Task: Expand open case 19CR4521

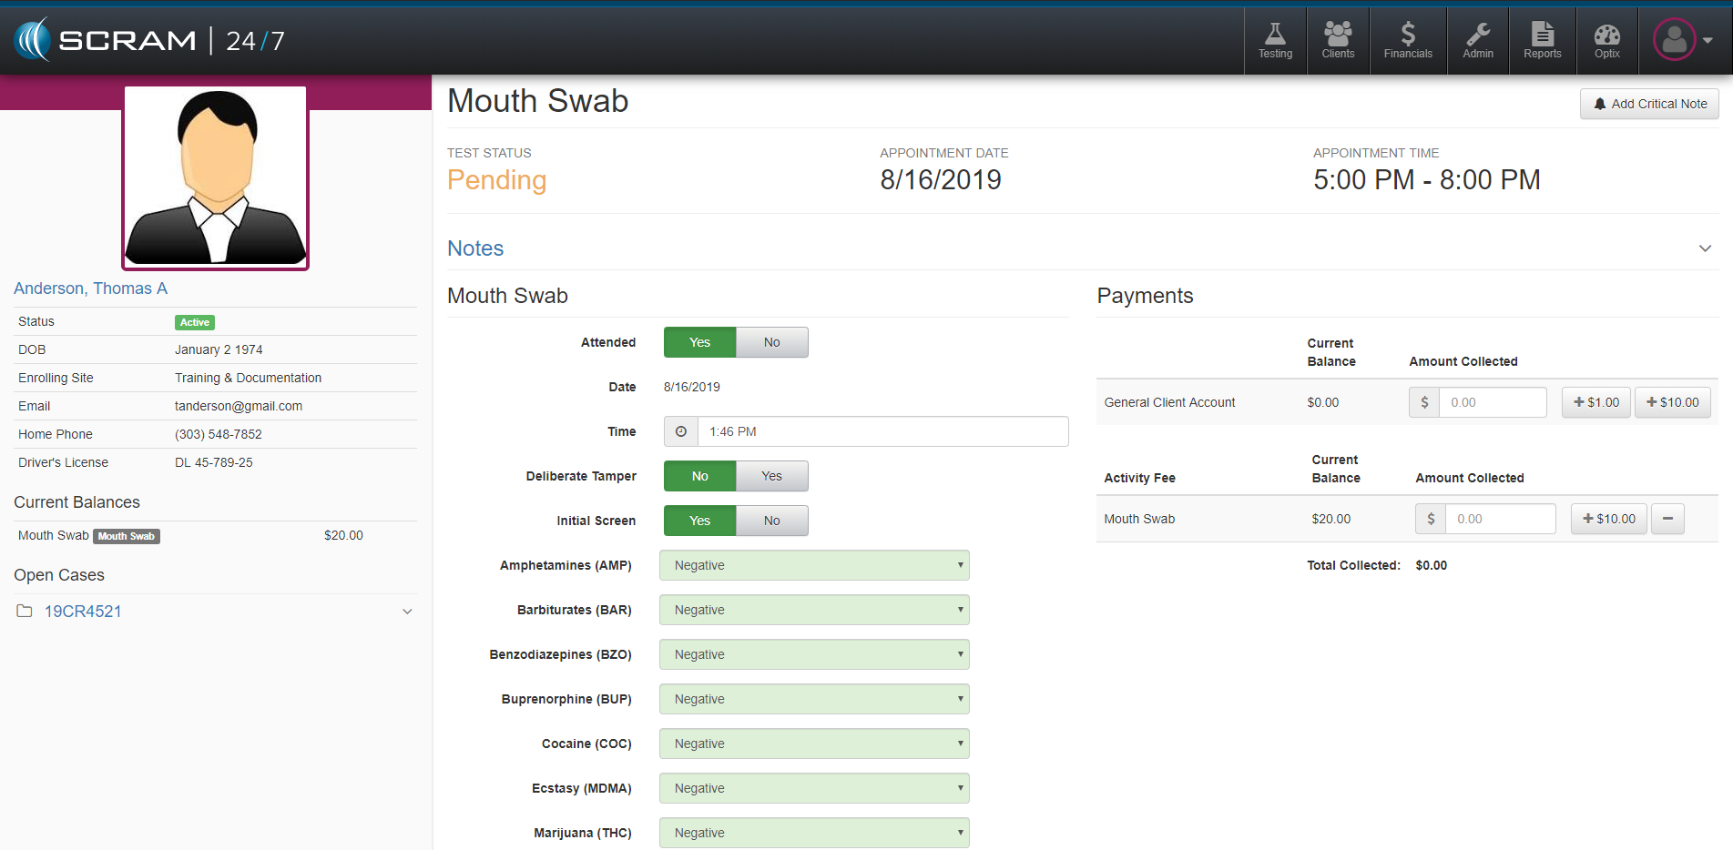Action: (407, 612)
